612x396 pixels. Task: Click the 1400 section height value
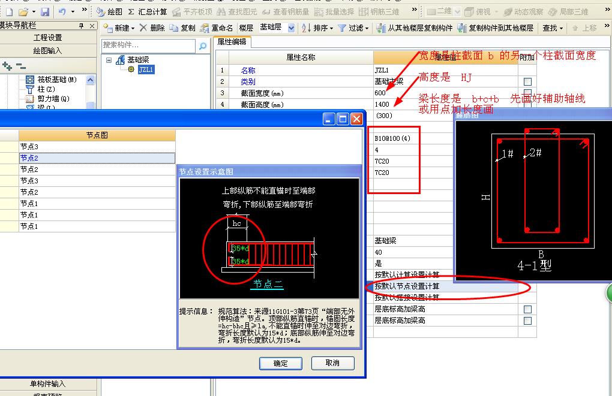(382, 104)
